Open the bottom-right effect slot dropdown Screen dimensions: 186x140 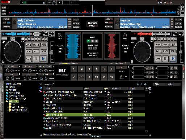[53, 74]
